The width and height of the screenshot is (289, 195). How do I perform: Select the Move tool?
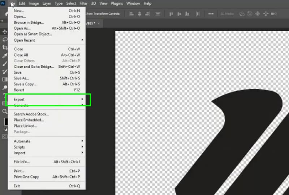point(5,32)
